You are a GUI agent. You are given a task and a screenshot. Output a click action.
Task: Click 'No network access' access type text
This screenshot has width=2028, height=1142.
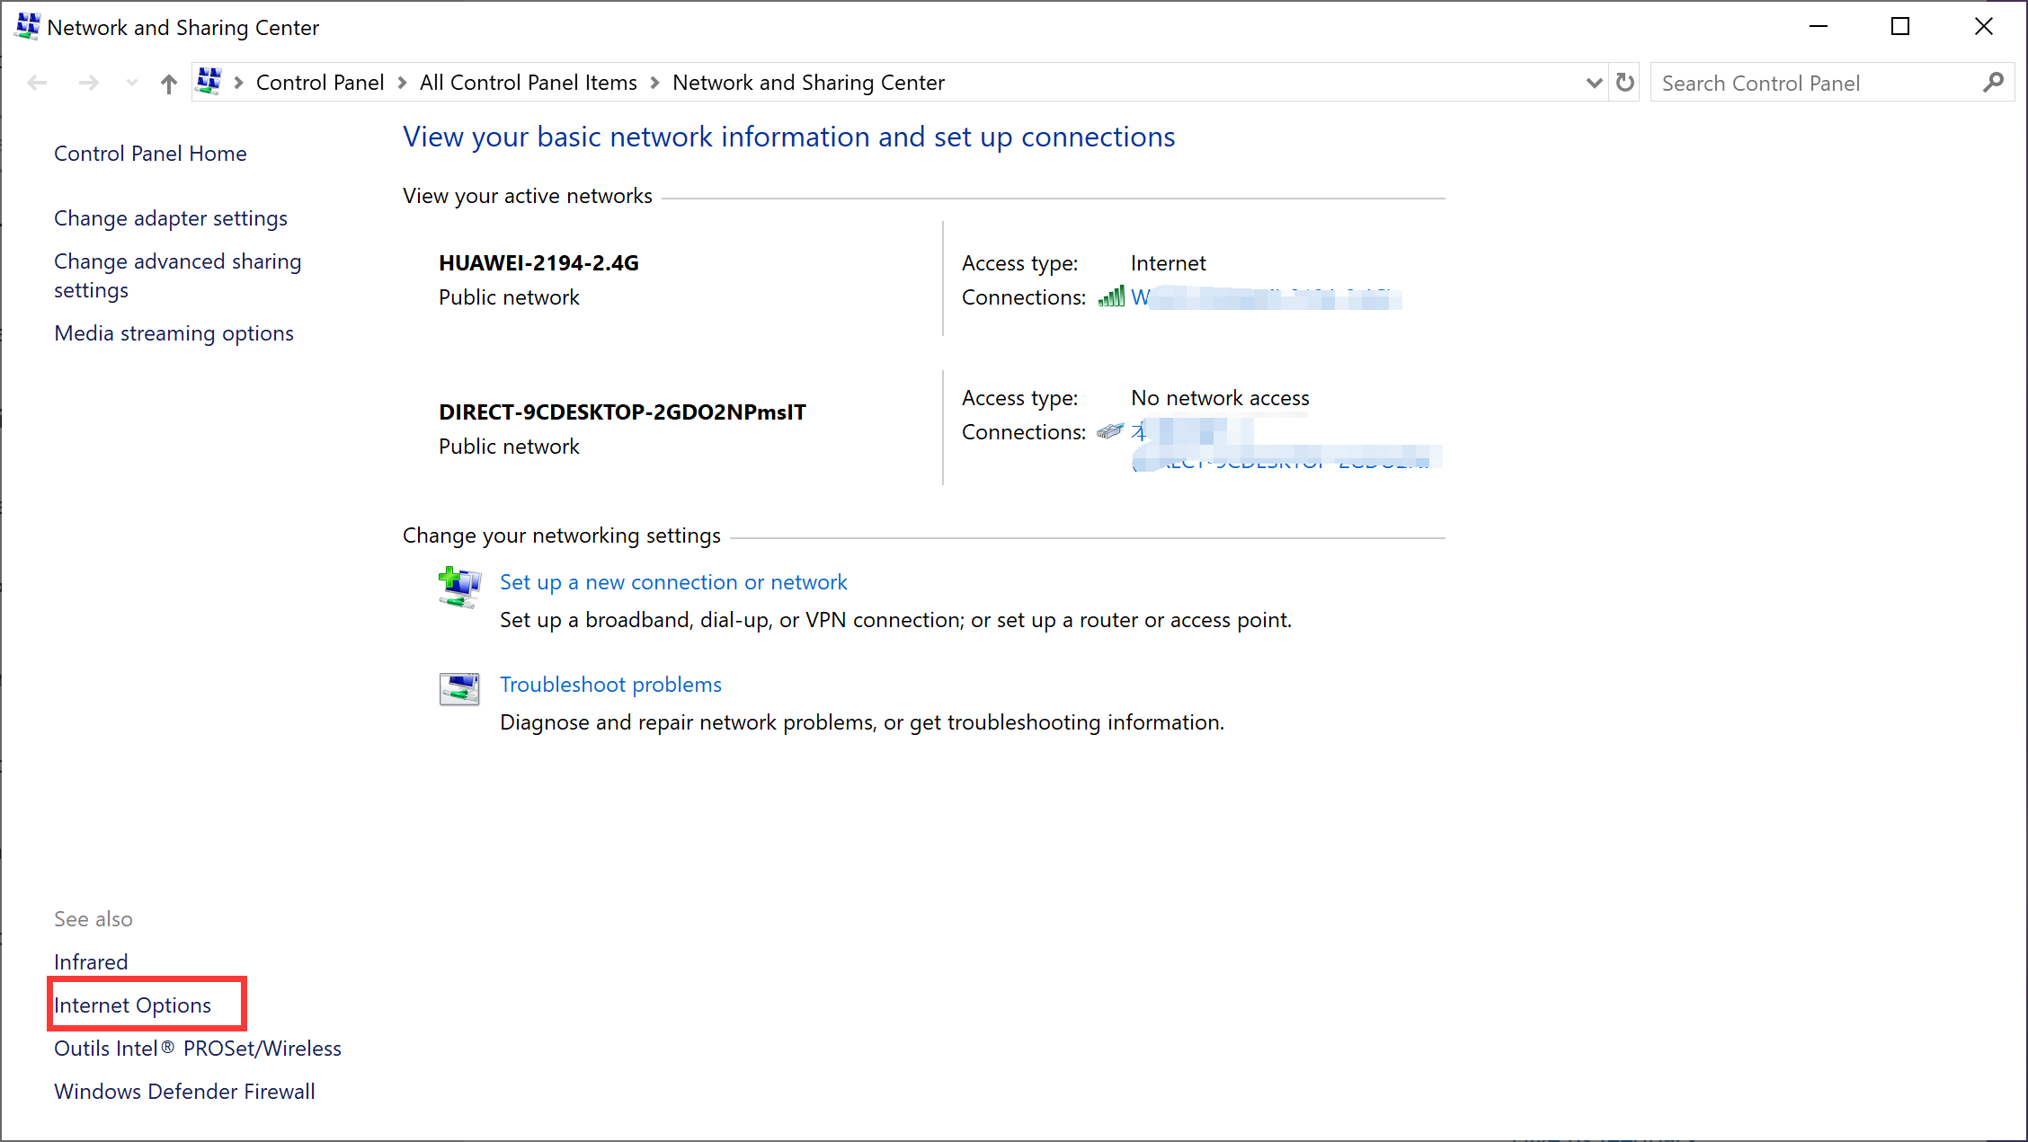[x=1220, y=398]
